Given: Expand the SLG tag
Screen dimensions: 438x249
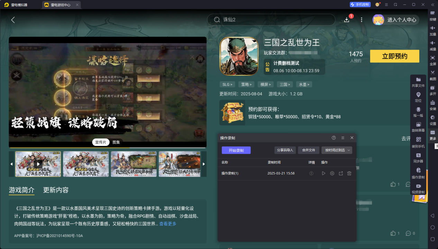Looking at the screenshot, I should [227, 84].
